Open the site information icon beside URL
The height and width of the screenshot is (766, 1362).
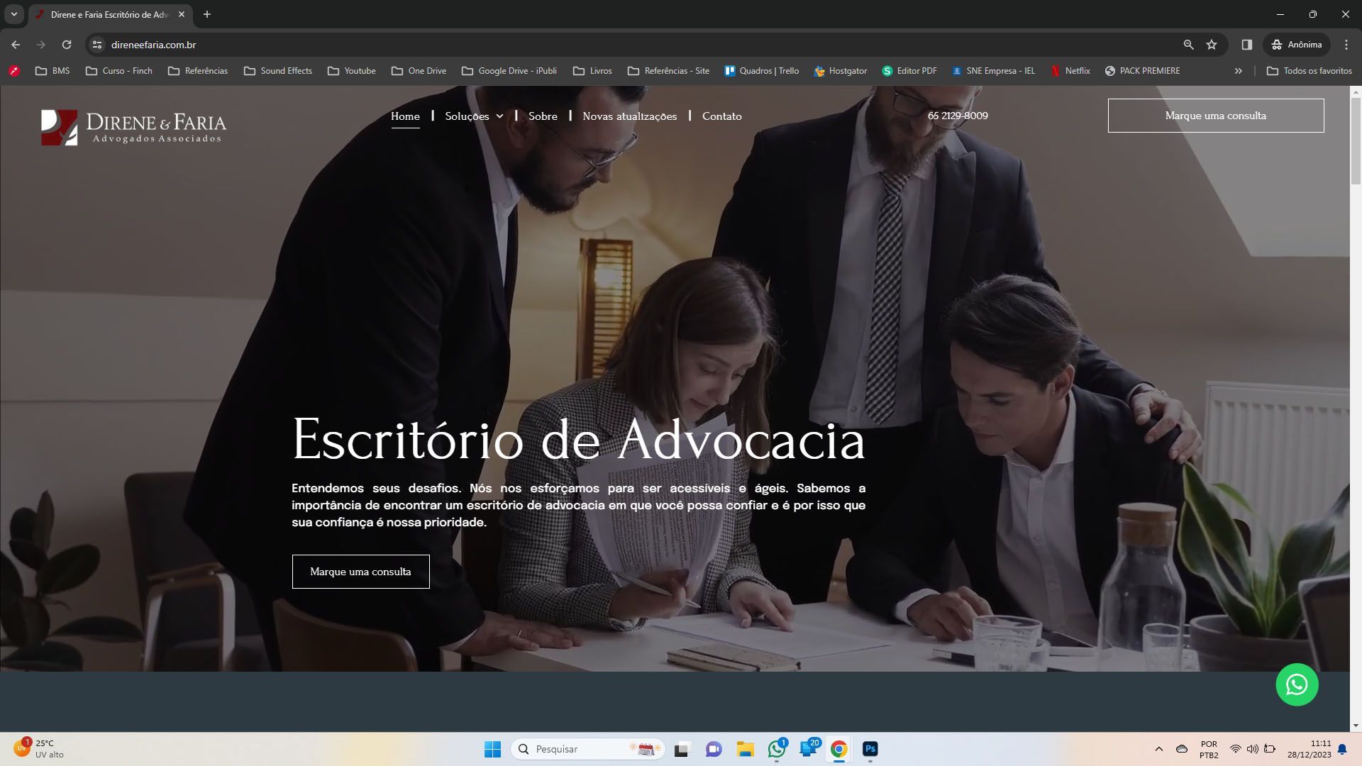pyautogui.click(x=97, y=45)
